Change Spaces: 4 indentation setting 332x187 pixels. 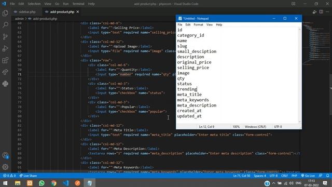[260, 176]
